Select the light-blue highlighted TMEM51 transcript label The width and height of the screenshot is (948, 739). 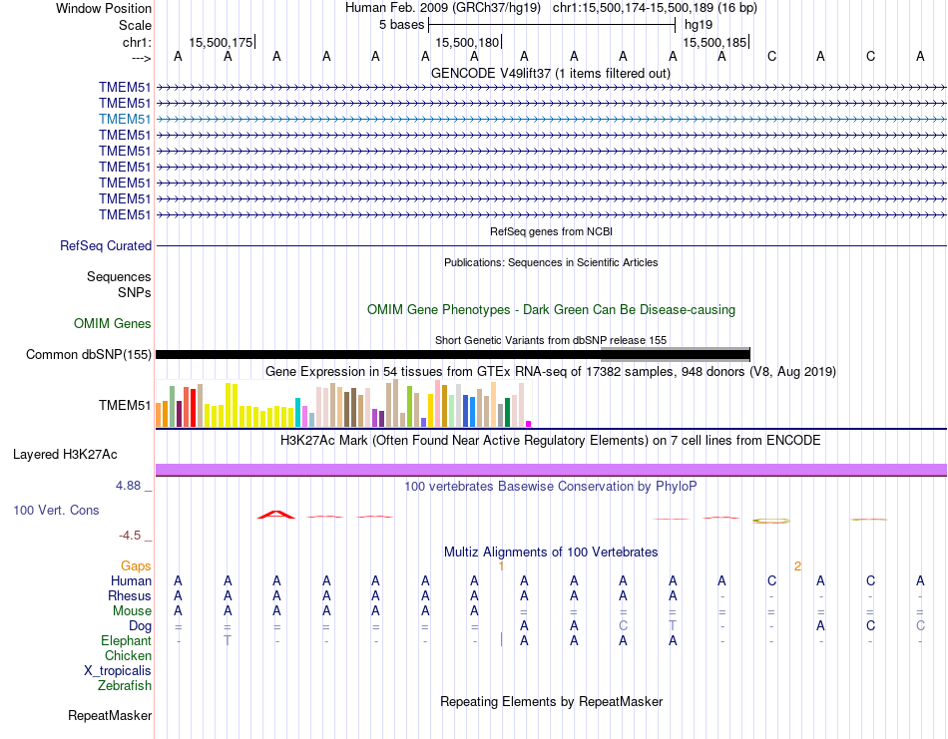point(125,119)
